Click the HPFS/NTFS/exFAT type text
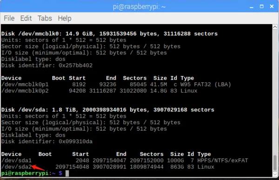Image resolution: width=279 pixels, height=180 pixels. click(x=223, y=160)
